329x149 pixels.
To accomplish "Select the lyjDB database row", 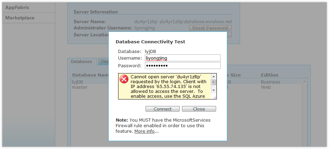I will coord(77,82).
